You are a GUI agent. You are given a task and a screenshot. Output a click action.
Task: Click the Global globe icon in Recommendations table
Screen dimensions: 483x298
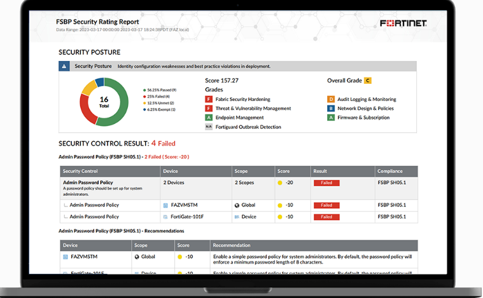[137, 257]
